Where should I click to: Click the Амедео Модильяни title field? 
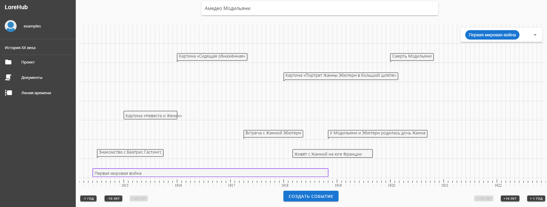[x=320, y=8]
